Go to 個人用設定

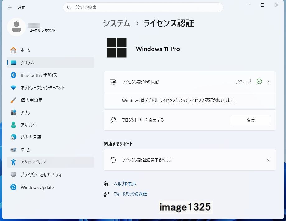pos(51,100)
